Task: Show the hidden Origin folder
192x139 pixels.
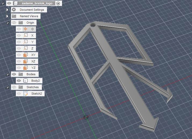Action: (x=14, y=23)
